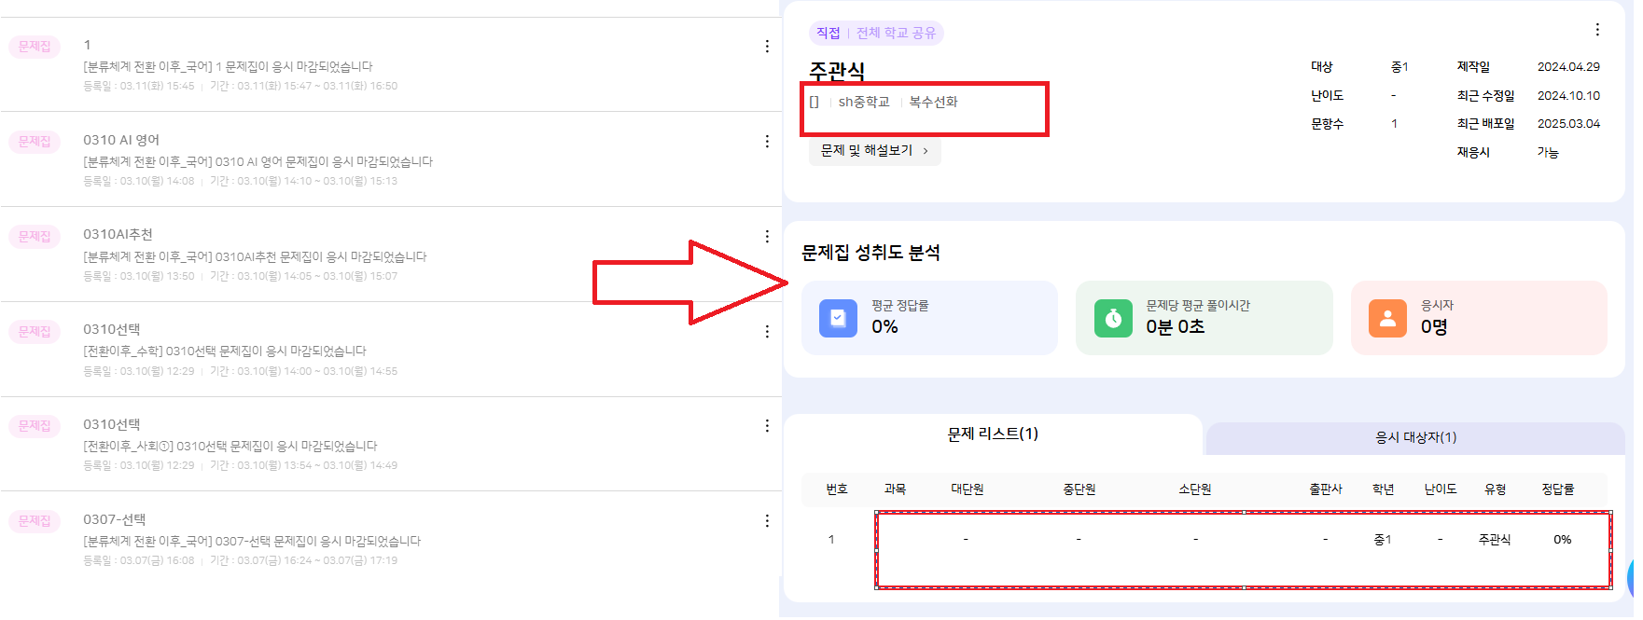Click the 직접 sharing tag

pos(828,33)
